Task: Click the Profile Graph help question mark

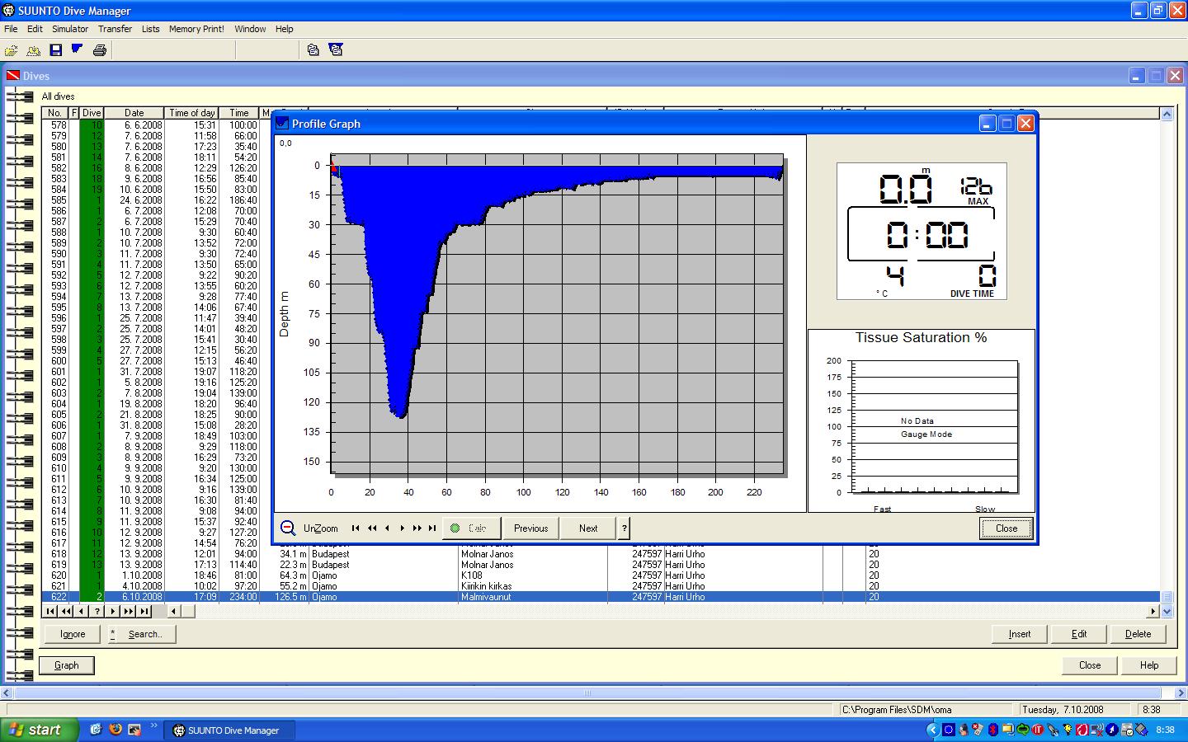Action: tap(625, 528)
